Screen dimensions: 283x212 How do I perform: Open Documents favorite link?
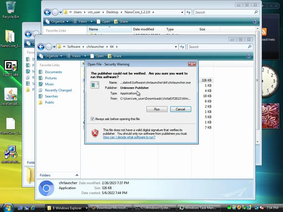point(53,72)
